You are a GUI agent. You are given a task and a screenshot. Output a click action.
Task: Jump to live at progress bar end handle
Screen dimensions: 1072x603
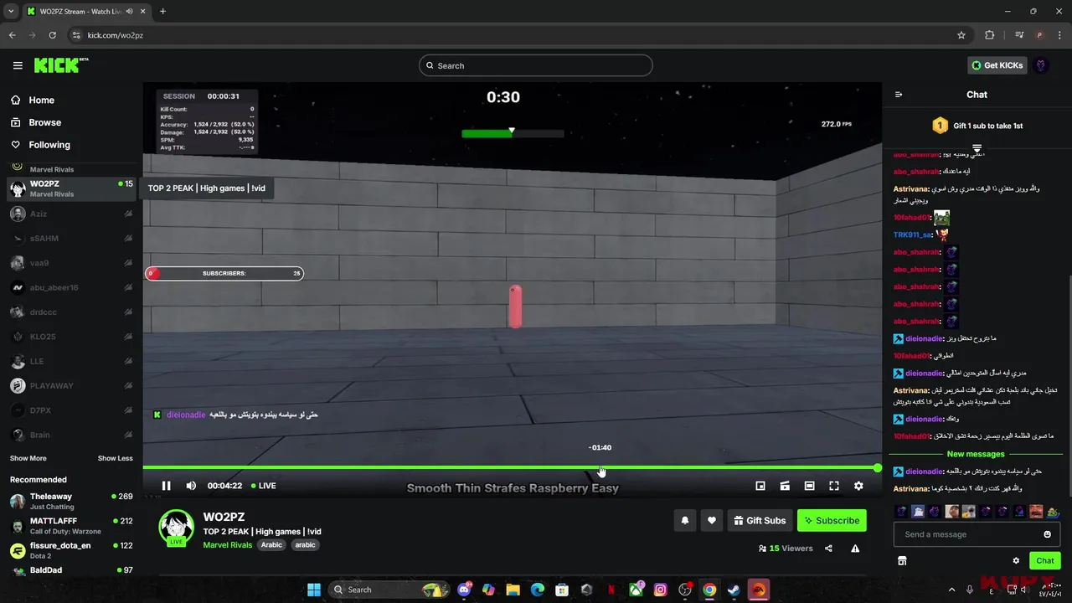click(878, 467)
